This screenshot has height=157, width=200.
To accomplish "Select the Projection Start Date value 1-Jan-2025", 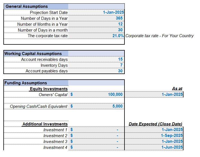I will [x=113, y=12].
